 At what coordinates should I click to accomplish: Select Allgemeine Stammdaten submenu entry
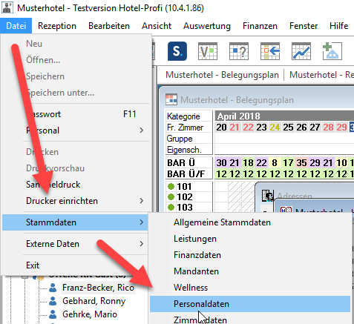[250, 222]
